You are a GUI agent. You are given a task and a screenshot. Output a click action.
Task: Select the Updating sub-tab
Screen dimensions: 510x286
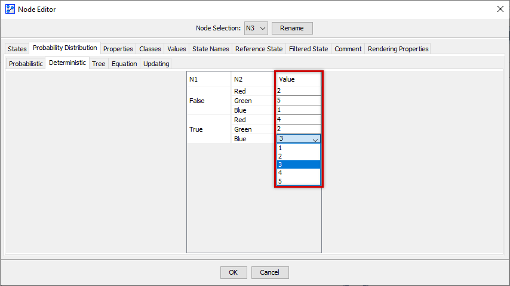(x=156, y=64)
